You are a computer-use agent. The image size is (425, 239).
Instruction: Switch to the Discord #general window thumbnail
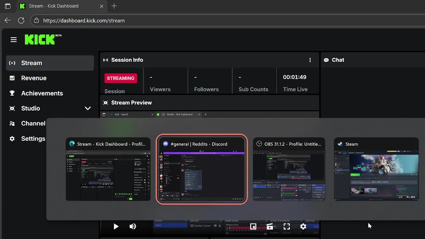[x=202, y=169]
